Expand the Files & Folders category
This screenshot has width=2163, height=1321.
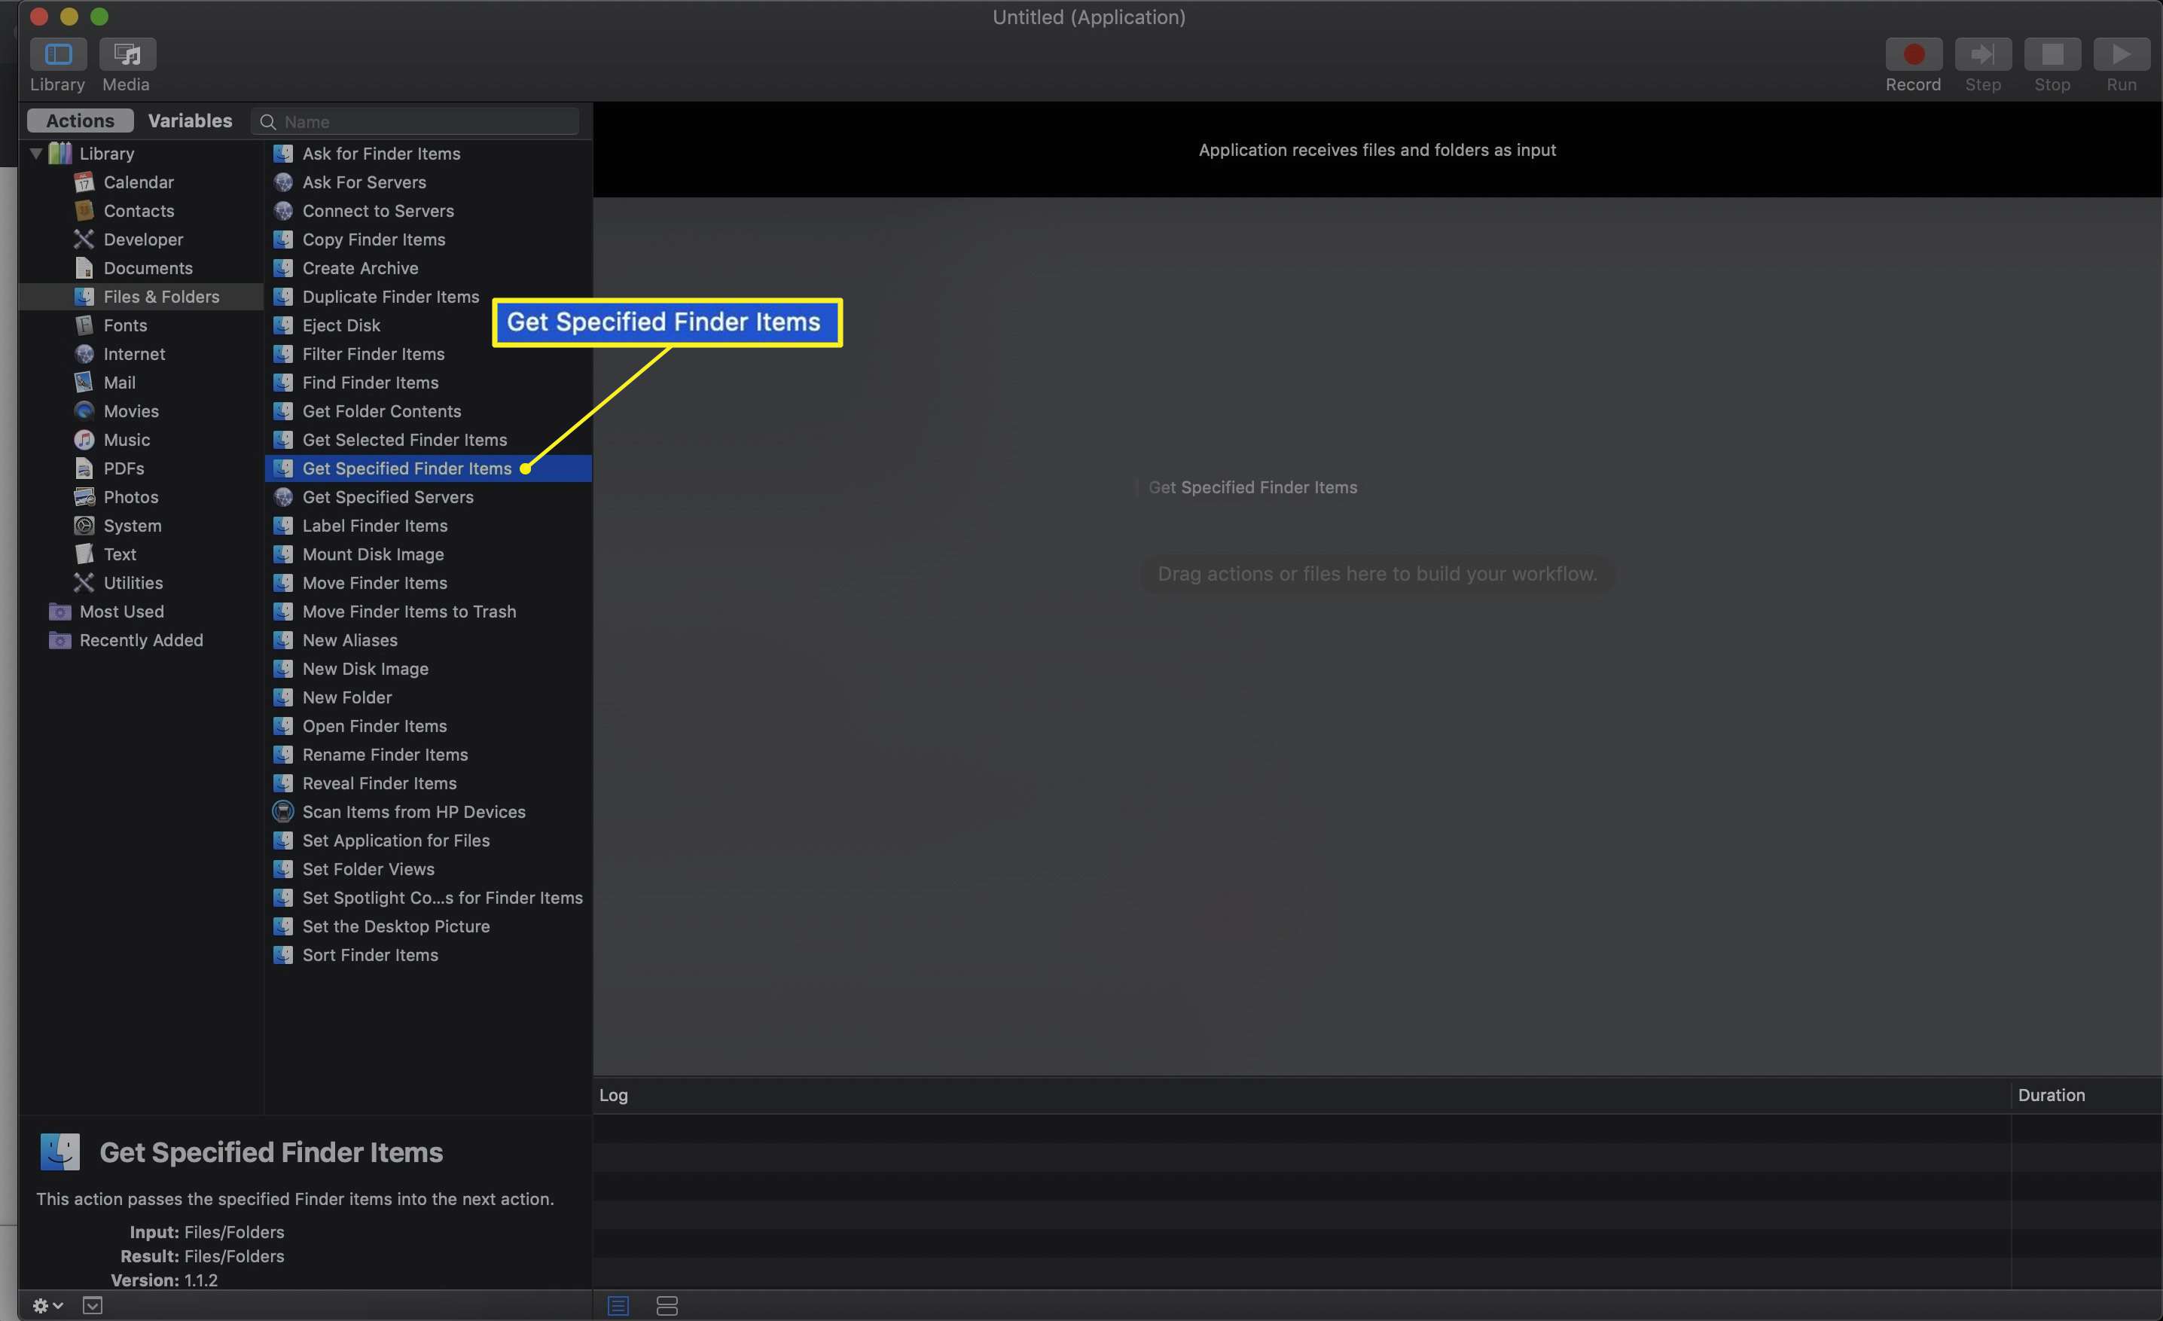point(160,295)
